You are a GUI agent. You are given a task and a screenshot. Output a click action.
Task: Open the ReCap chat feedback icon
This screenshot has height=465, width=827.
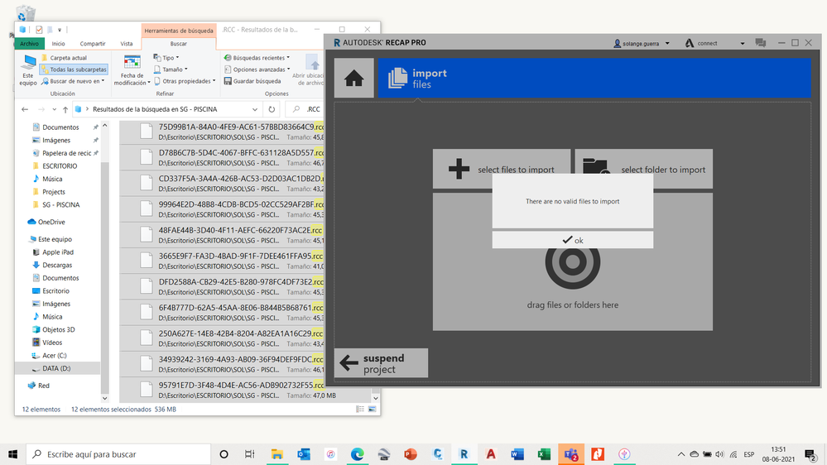[760, 43]
